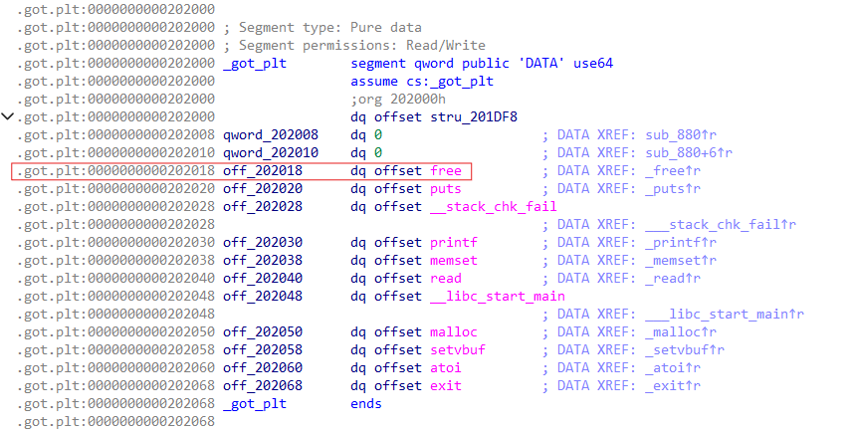Screen dimensions: 854x431
Task: Open the sub_880↑r cross reference
Action: coord(686,135)
